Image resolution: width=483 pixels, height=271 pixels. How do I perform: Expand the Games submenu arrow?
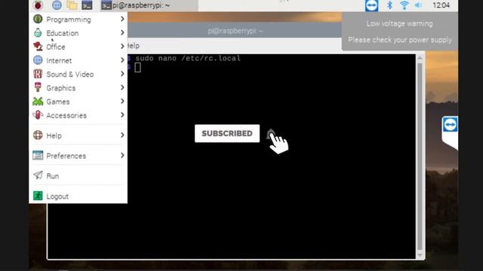point(122,101)
